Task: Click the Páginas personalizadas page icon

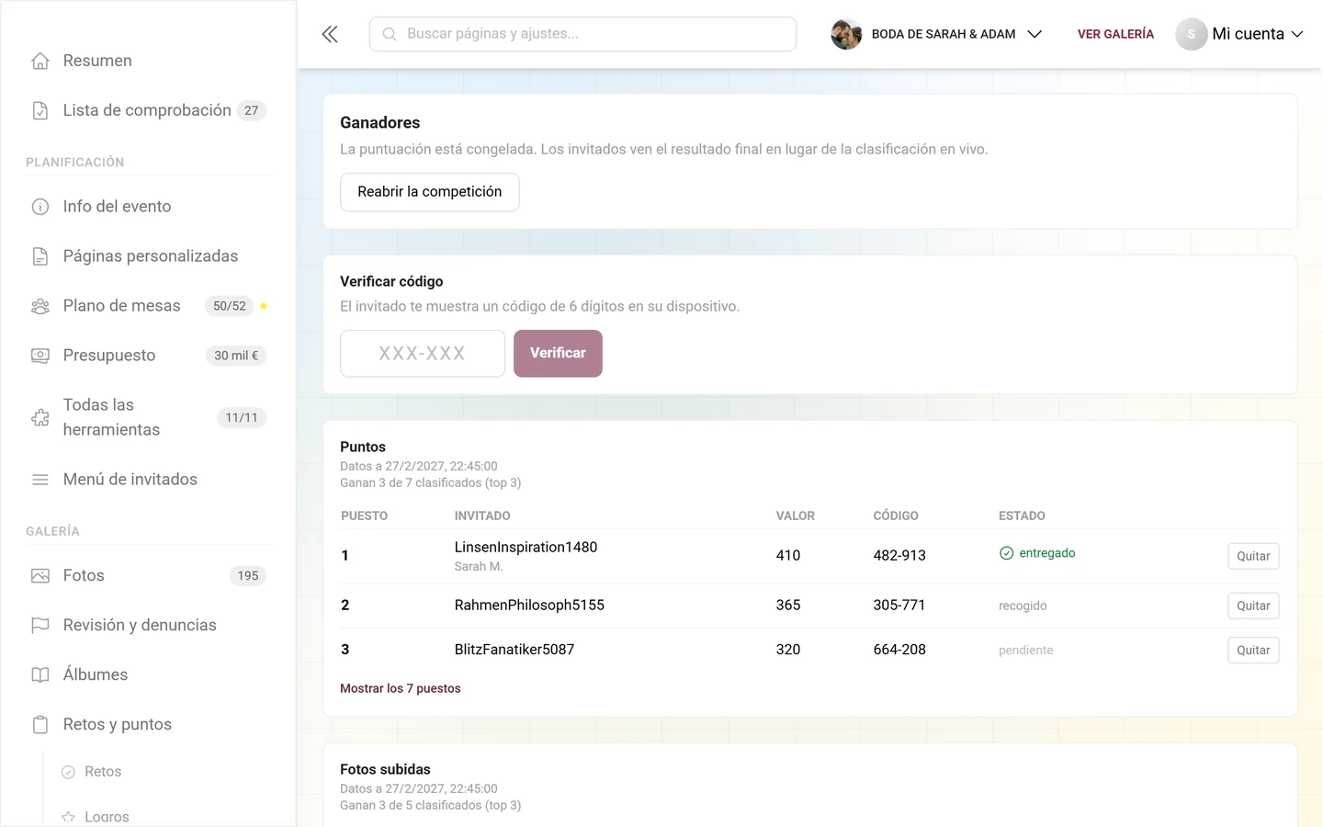Action: (40, 256)
